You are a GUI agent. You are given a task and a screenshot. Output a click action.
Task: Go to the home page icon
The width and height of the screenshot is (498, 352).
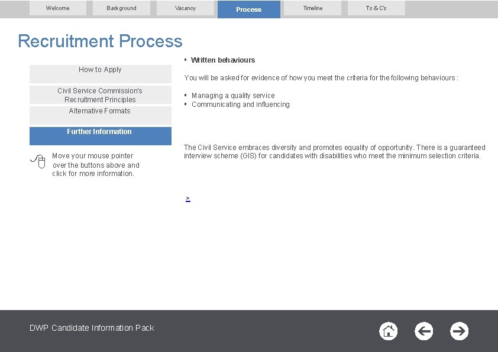[x=388, y=331]
